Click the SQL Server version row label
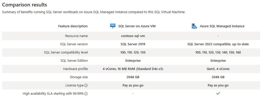263x97 pixels. point(74,44)
